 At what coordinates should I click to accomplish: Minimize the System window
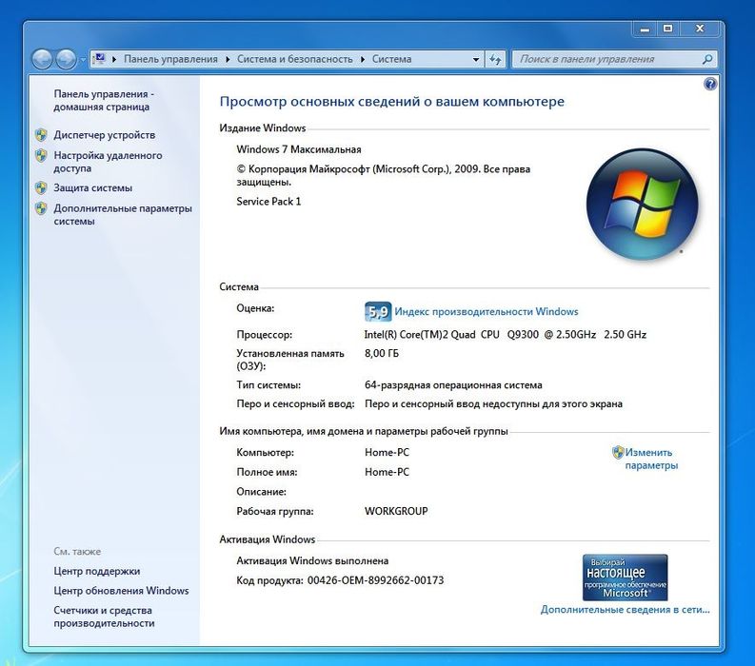(645, 29)
